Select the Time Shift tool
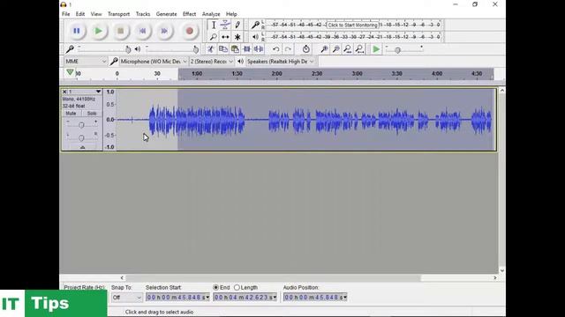 [x=225, y=37]
